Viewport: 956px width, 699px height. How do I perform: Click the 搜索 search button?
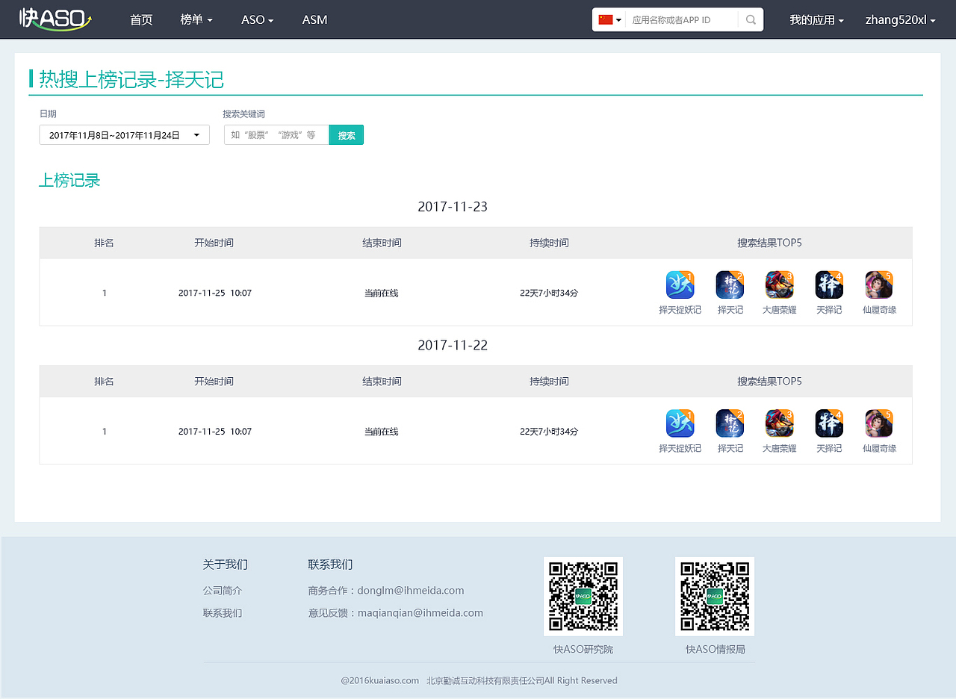(346, 135)
